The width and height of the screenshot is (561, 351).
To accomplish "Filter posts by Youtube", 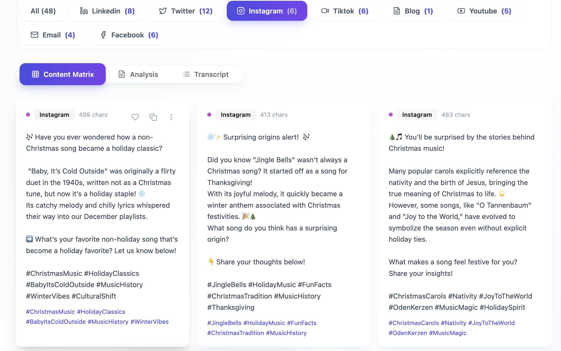I will [x=484, y=11].
